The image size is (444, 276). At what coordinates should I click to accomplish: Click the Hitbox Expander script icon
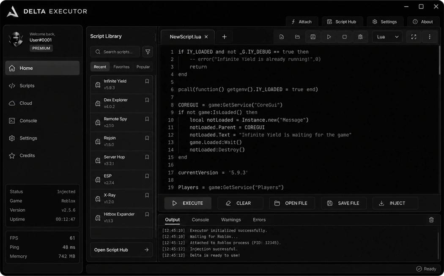tap(98, 218)
